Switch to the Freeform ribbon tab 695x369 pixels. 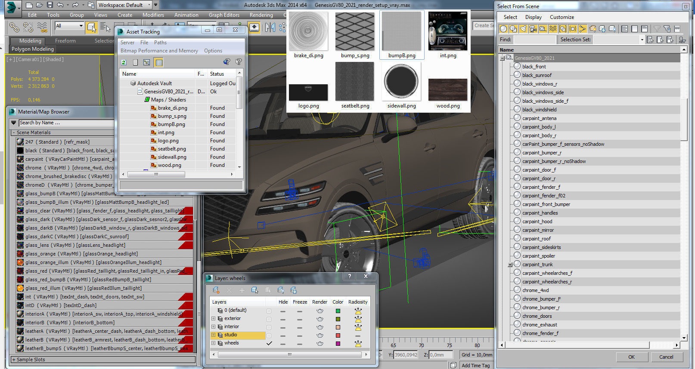point(65,41)
